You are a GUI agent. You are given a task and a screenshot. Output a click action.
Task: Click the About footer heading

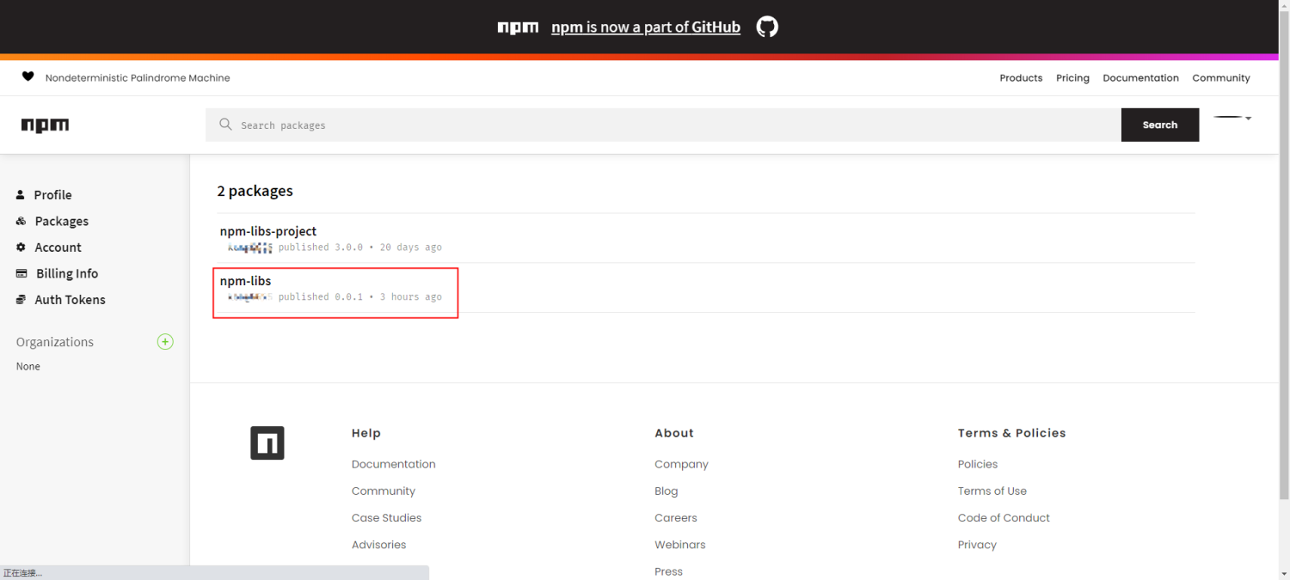tap(674, 433)
